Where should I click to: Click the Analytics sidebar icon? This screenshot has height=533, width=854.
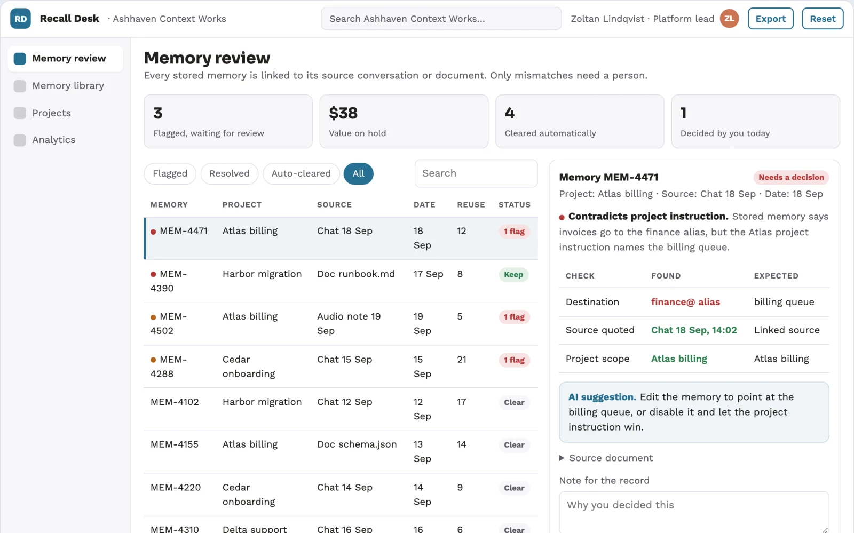[20, 140]
